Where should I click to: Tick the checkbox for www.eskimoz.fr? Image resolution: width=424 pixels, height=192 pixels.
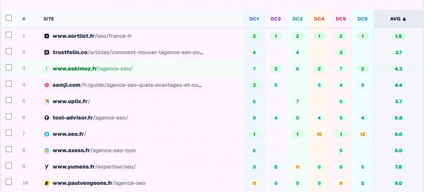point(9,67)
